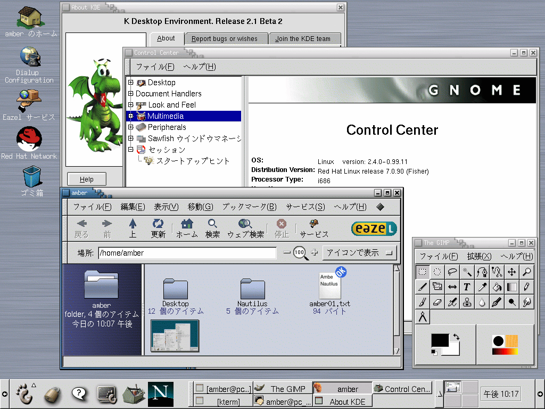This screenshot has height=409, width=545.
Task: Select the airbrush tool in GIMP
Action: click(452, 302)
